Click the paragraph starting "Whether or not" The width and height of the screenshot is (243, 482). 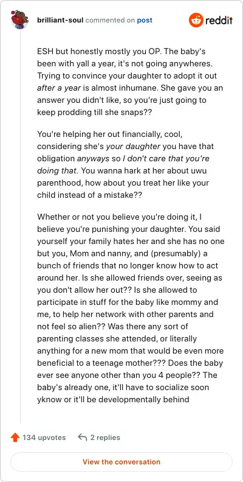click(131, 308)
